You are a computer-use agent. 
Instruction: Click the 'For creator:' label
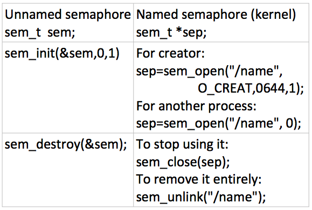[170, 53]
